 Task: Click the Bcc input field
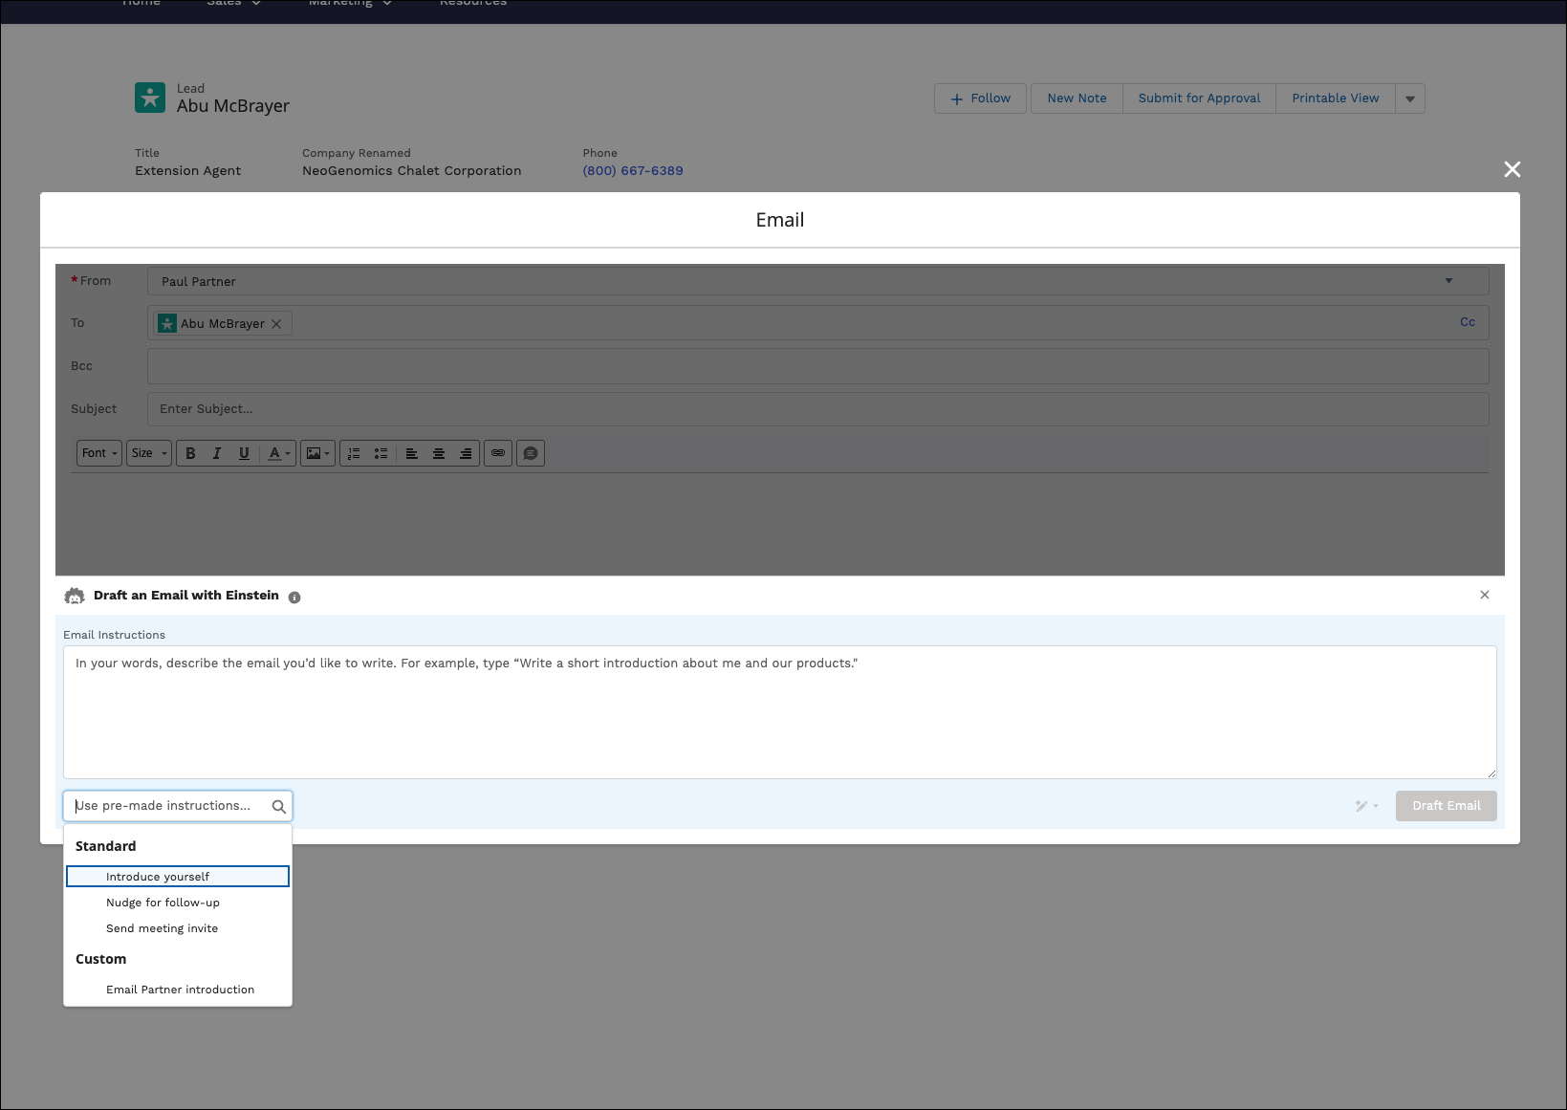click(818, 366)
